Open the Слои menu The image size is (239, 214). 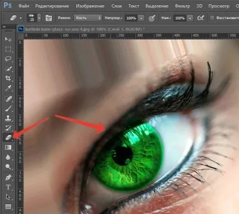coord(117,6)
